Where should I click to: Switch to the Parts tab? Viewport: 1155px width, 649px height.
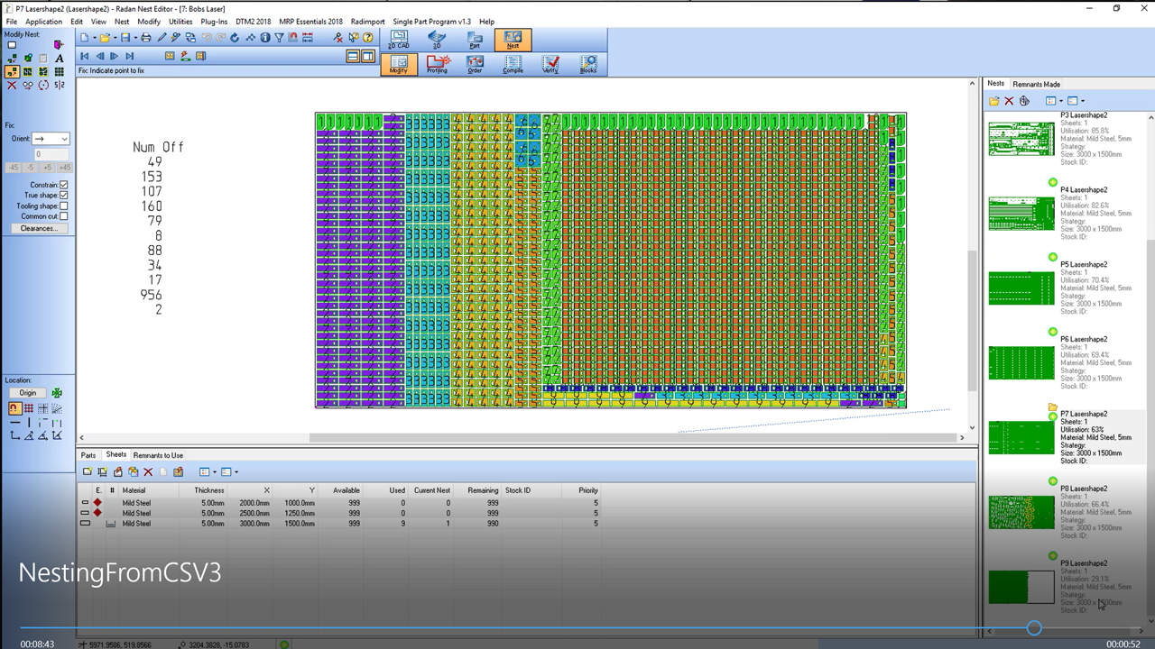[88, 455]
